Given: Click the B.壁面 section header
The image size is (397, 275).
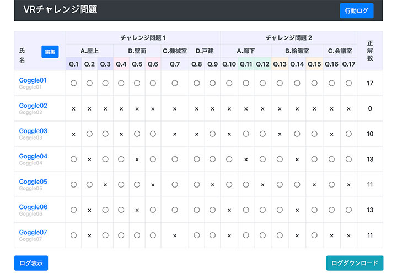Looking at the screenshot, I should [x=137, y=51].
